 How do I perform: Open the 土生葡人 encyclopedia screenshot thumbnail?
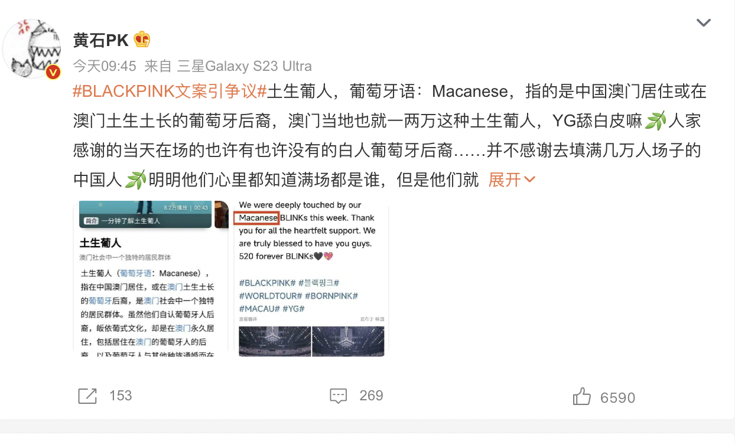coord(151,279)
